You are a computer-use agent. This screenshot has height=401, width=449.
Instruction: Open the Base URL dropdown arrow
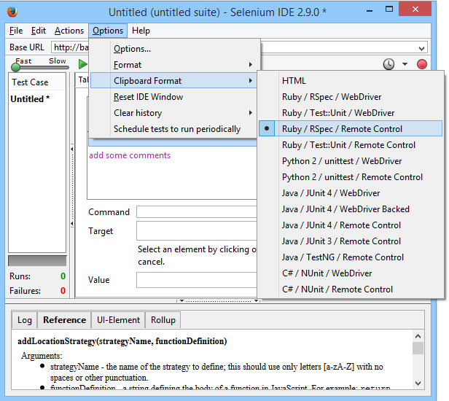tap(421, 48)
